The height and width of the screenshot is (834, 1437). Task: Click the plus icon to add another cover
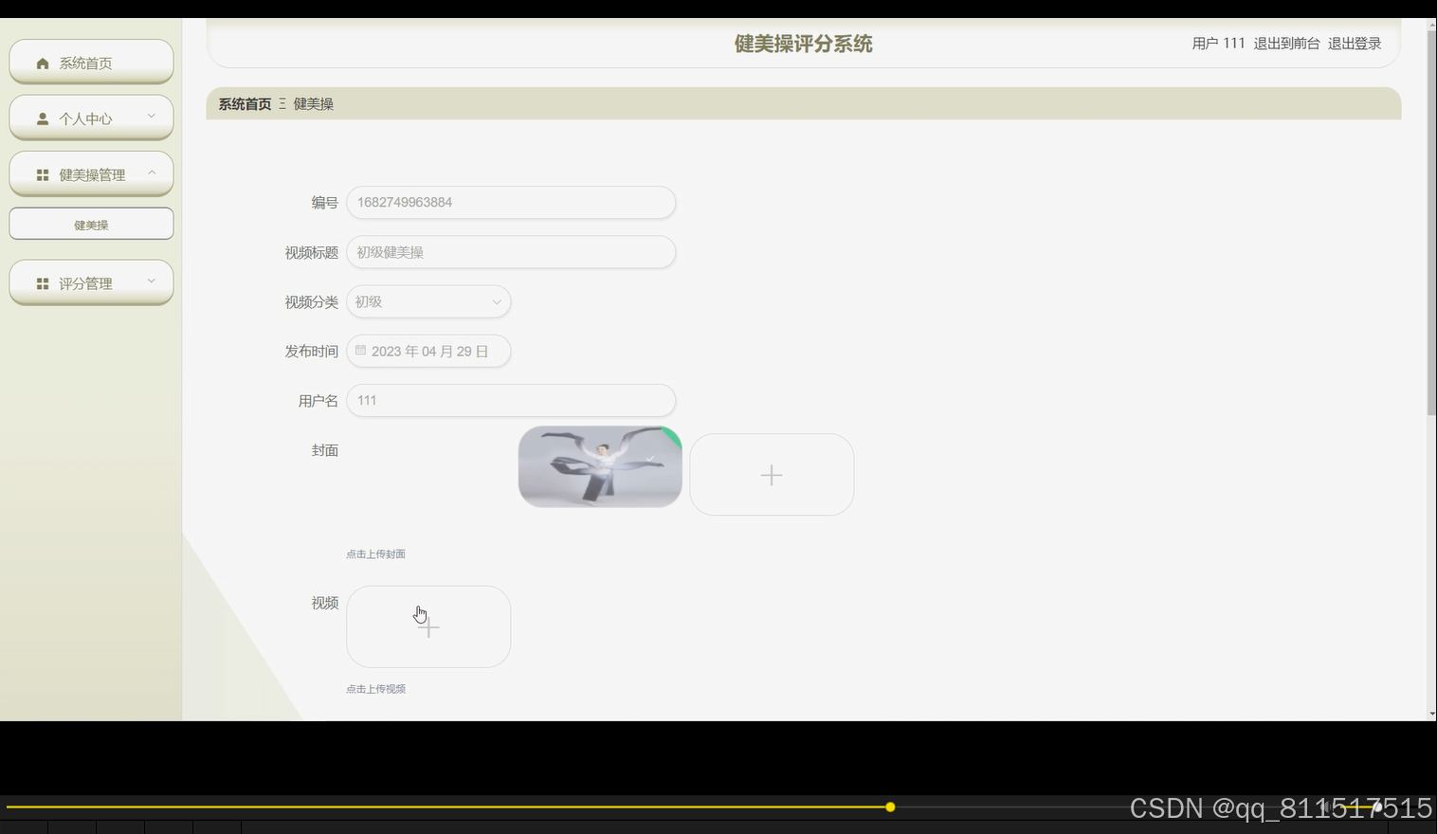(771, 475)
